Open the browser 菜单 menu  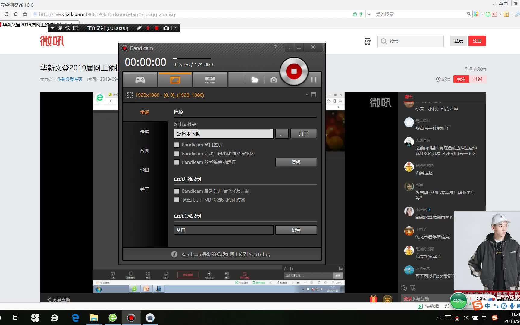click(503, 4)
